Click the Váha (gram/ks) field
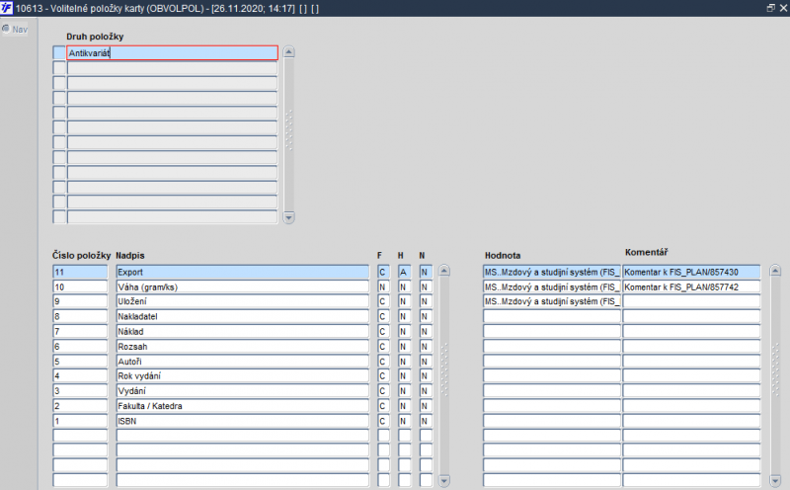Screen dimensions: 790x490 (242, 286)
